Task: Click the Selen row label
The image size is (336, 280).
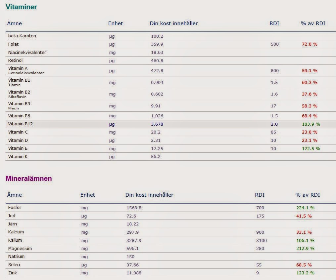Action: (x=14, y=264)
